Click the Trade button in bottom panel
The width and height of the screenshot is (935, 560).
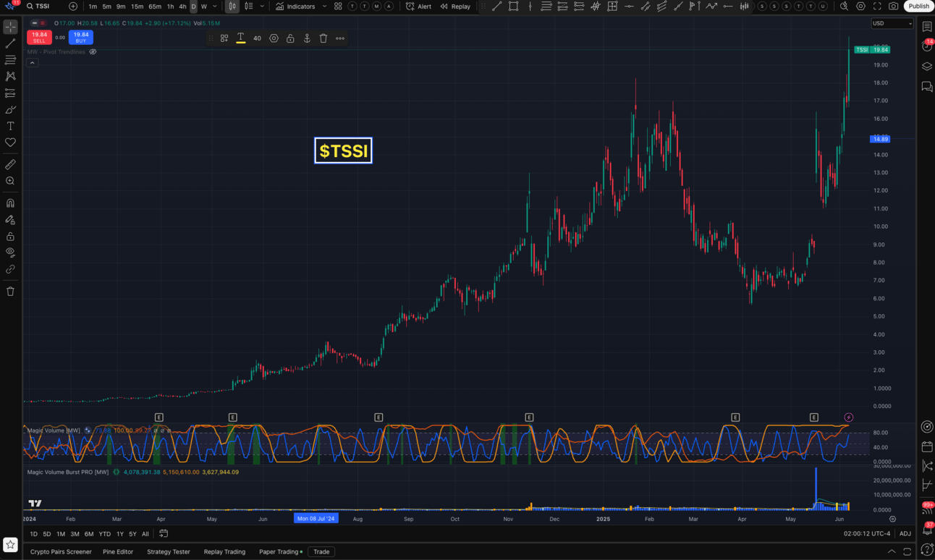321,552
